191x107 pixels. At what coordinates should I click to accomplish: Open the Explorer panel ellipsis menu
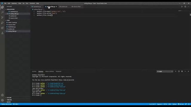pos(27,7)
